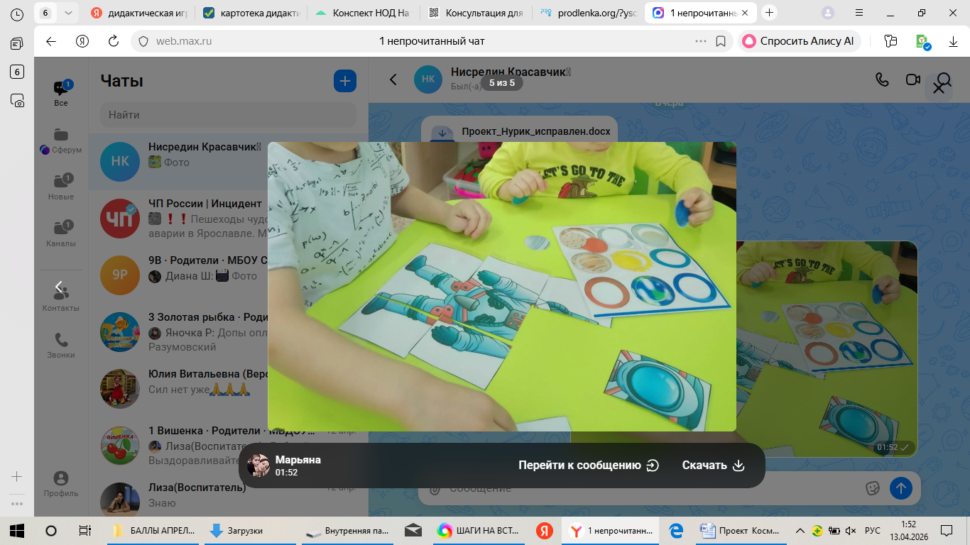The height and width of the screenshot is (545, 970).
Task: Show hidden system tray icons chevron
Action: tap(800, 531)
